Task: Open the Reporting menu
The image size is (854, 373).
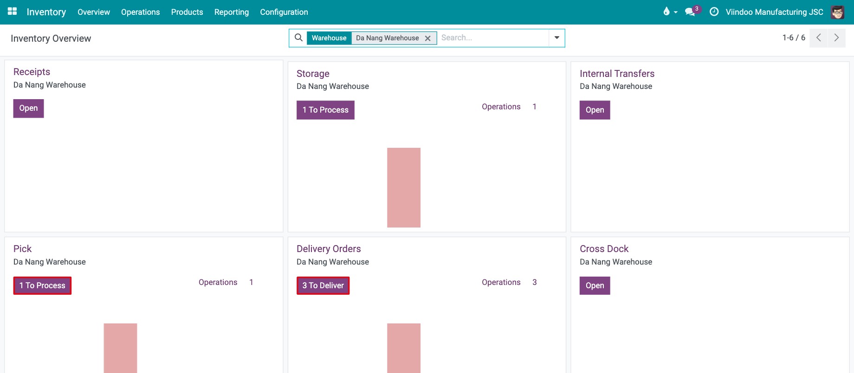Action: click(232, 12)
